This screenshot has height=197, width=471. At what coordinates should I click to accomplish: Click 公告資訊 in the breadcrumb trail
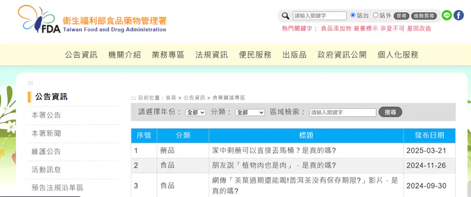(x=194, y=98)
